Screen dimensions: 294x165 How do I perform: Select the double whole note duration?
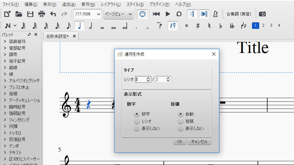click(x=114, y=27)
